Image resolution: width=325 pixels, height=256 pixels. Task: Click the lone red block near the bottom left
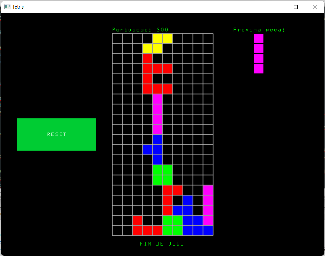[x=137, y=220]
